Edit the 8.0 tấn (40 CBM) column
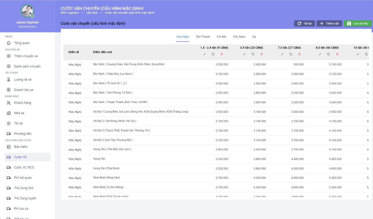The height and width of the screenshot is (219, 373). point(320,54)
